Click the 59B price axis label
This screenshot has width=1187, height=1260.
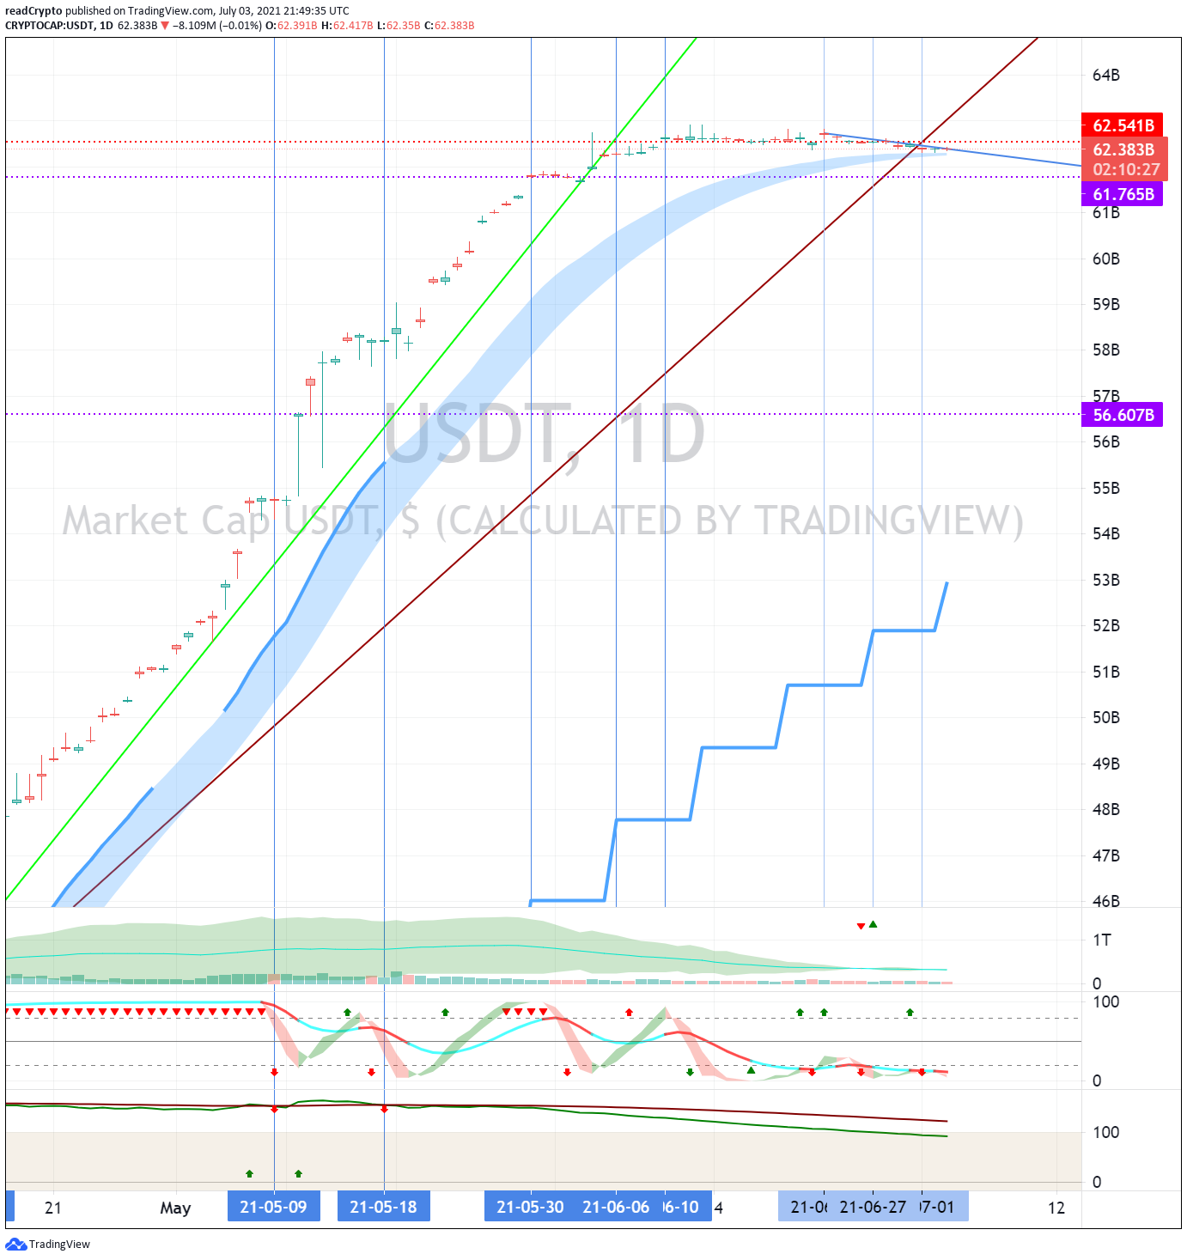[x=1106, y=304]
